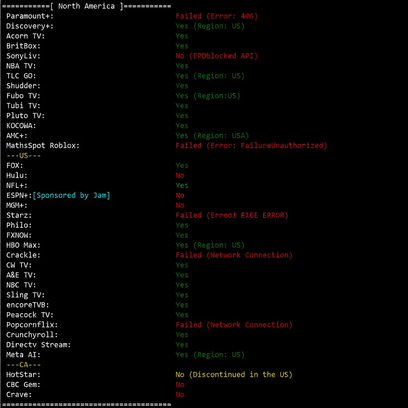Click the ---CA--- section divider
This screenshot has height=408, width=408.
coord(24,365)
